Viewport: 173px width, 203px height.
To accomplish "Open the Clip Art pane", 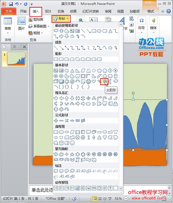I will point(36,20).
